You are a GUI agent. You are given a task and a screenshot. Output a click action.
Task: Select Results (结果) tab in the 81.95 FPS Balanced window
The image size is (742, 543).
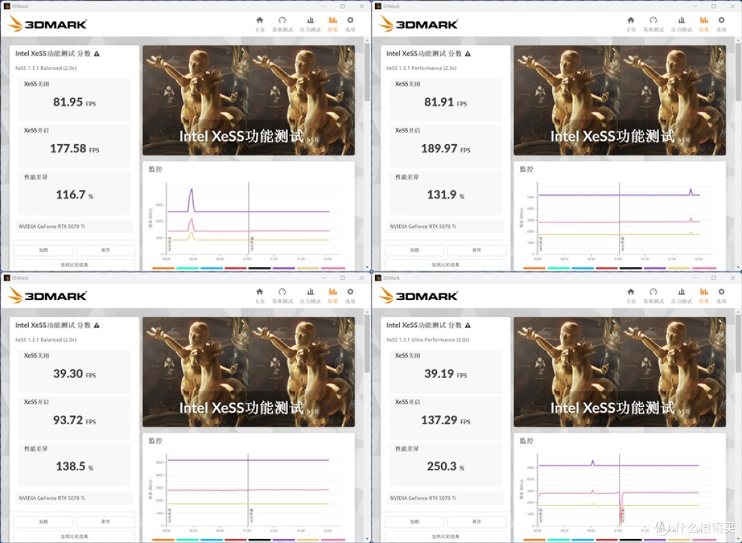click(x=333, y=24)
